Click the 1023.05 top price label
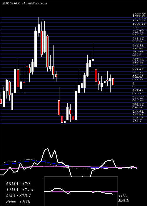The image size is (147, 206). pos(139,15)
